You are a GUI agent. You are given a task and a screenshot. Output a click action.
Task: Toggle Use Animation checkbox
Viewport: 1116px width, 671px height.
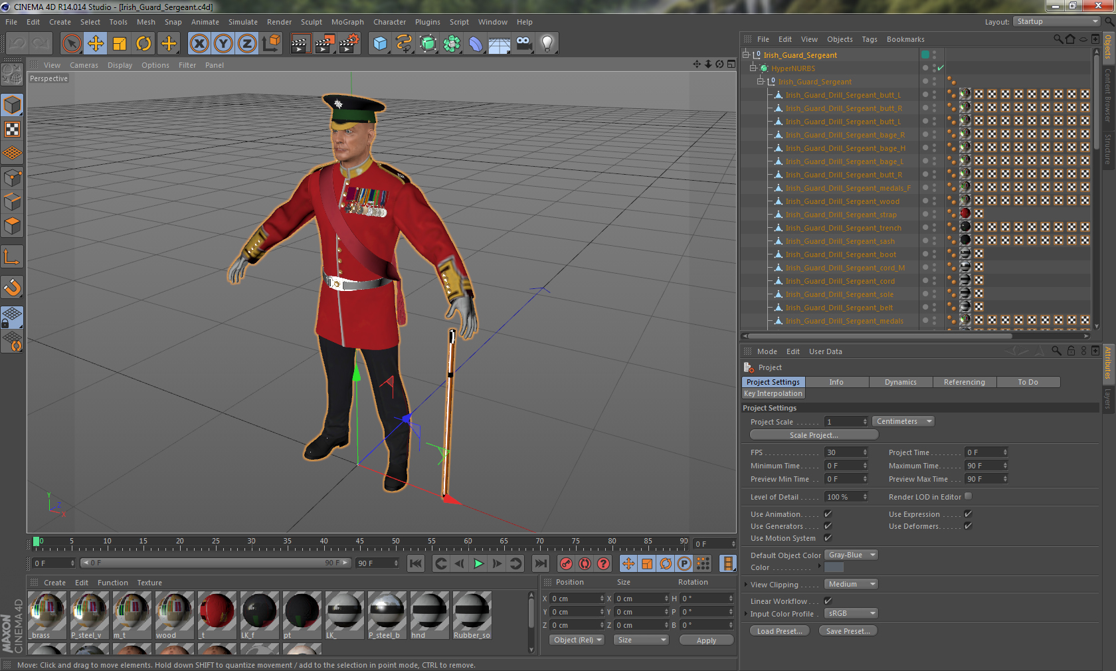click(x=828, y=514)
